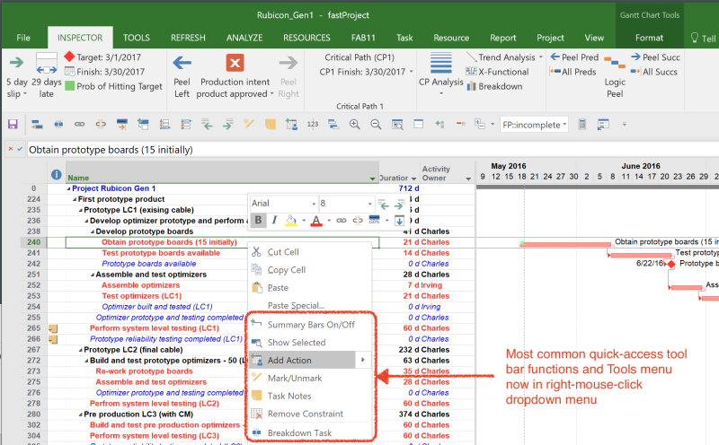Toggle Italic in the mini toolbar
The width and height of the screenshot is (719, 445).
point(274,220)
